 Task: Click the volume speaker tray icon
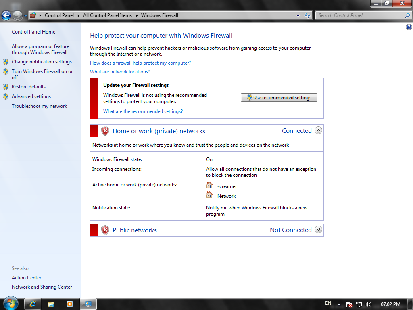(369, 304)
